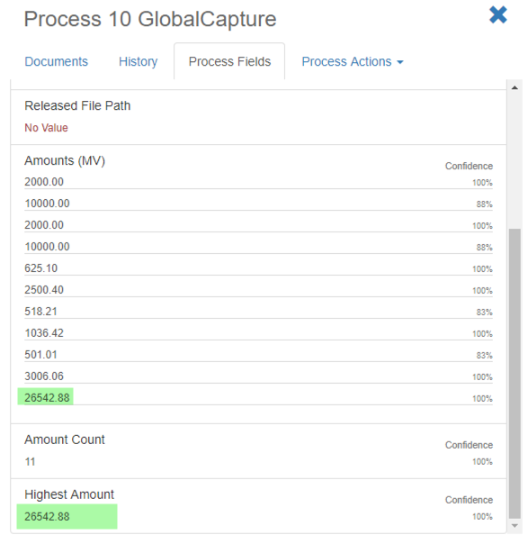Screen dimensions: 528x535
Task: Click the Highest Amount value 26542.88
Action: pyautogui.click(x=47, y=516)
